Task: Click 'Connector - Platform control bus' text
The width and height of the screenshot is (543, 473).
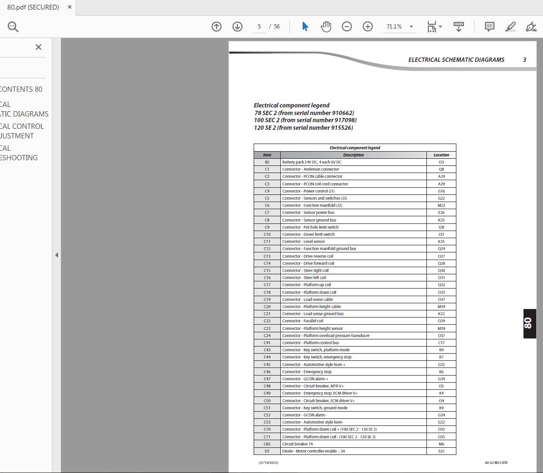Action: pyautogui.click(x=310, y=343)
